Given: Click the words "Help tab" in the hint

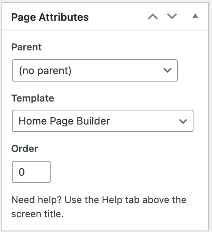Looking at the screenshot, I should click(x=121, y=200).
